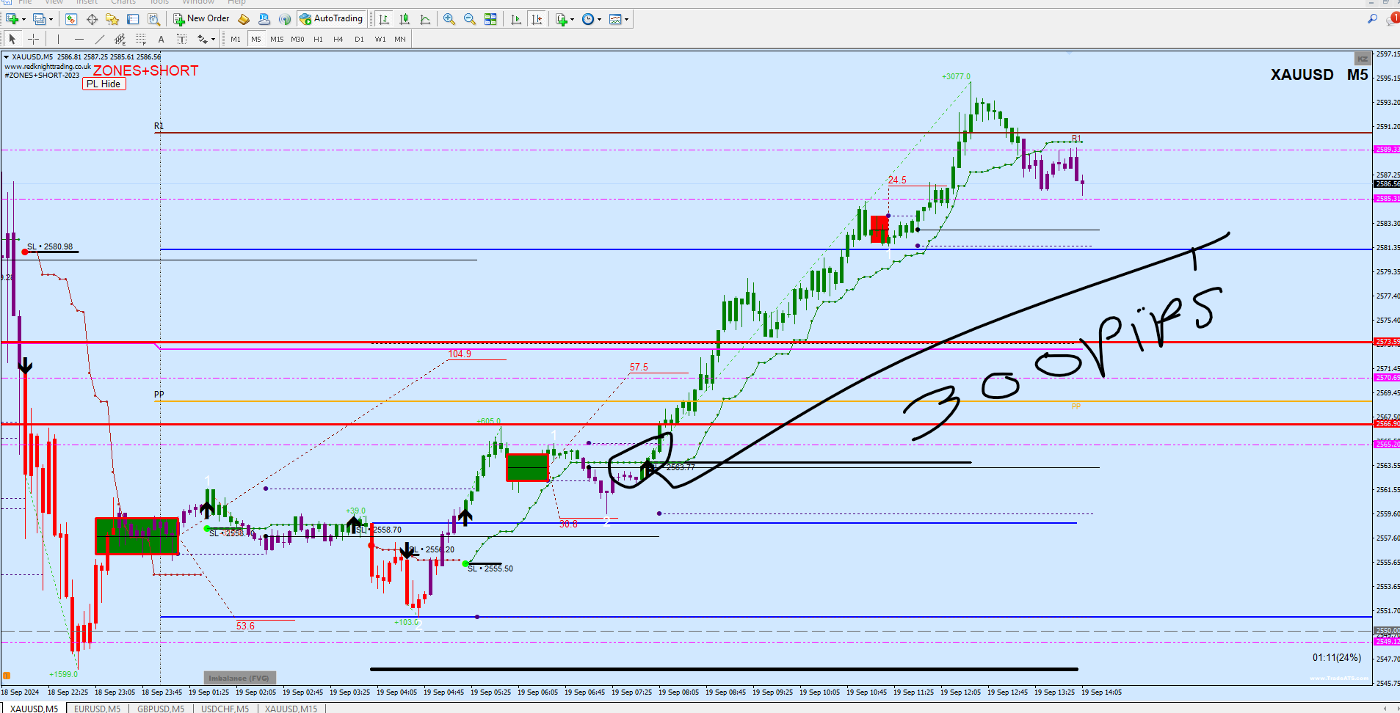The height and width of the screenshot is (713, 1400).
Task: Switch the chart to candlesticks
Action: pos(405,19)
